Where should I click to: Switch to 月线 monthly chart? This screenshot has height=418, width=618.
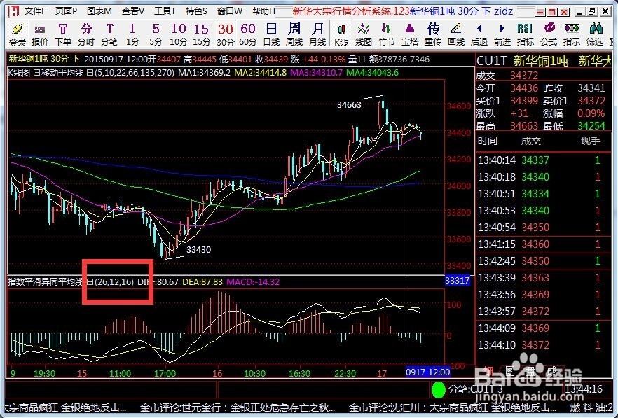click(x=317, y=34)
